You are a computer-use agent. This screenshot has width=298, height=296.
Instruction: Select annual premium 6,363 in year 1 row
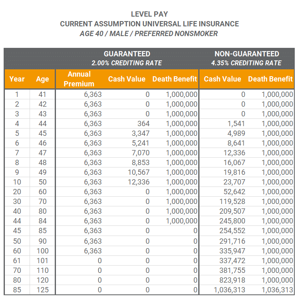point(93,94)
